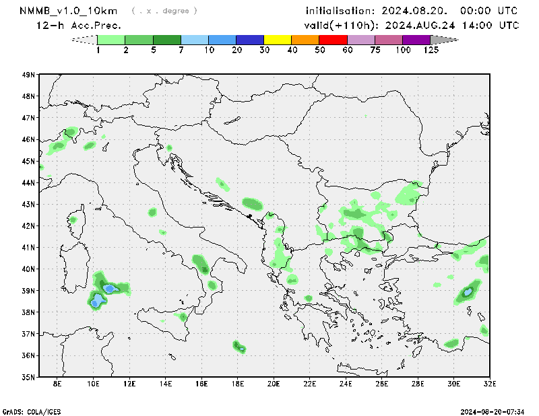Click the dashed white arrow at legend's left end
This screenshot has width=539, height=416.
click(x=84, y=40)
